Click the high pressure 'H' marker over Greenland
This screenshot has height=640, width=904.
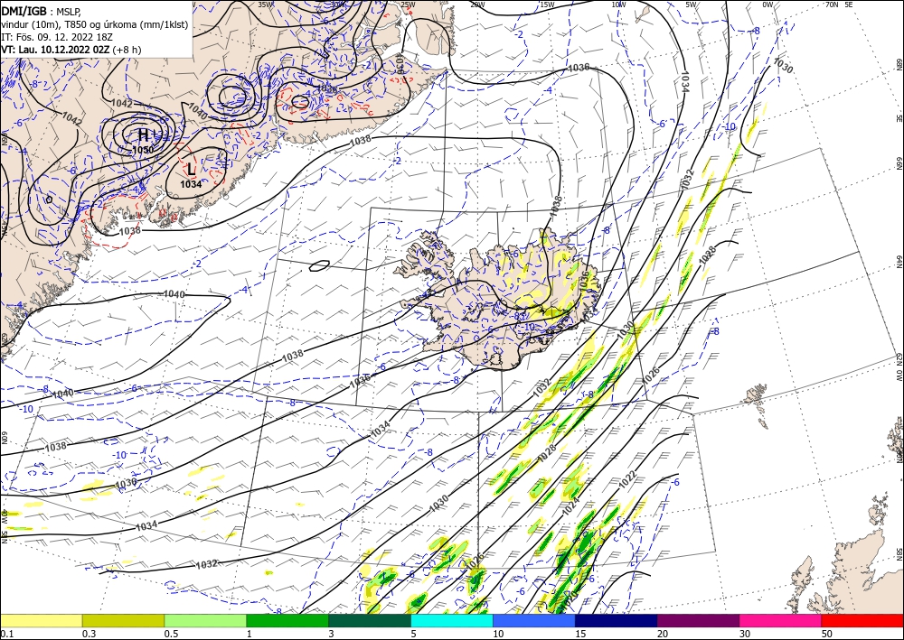click(143, 135)
